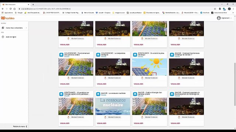
Task: Open thumbnail of Fonctionnement d'un panneau solaire
Action: pos(76,67)
